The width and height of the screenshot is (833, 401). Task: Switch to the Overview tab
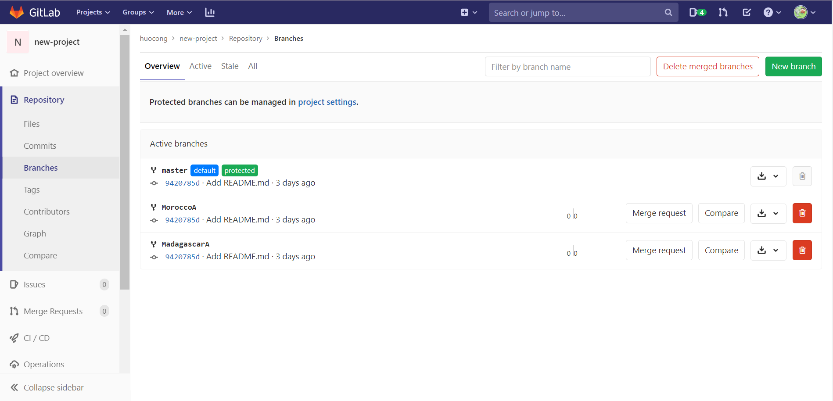[162, 66]
